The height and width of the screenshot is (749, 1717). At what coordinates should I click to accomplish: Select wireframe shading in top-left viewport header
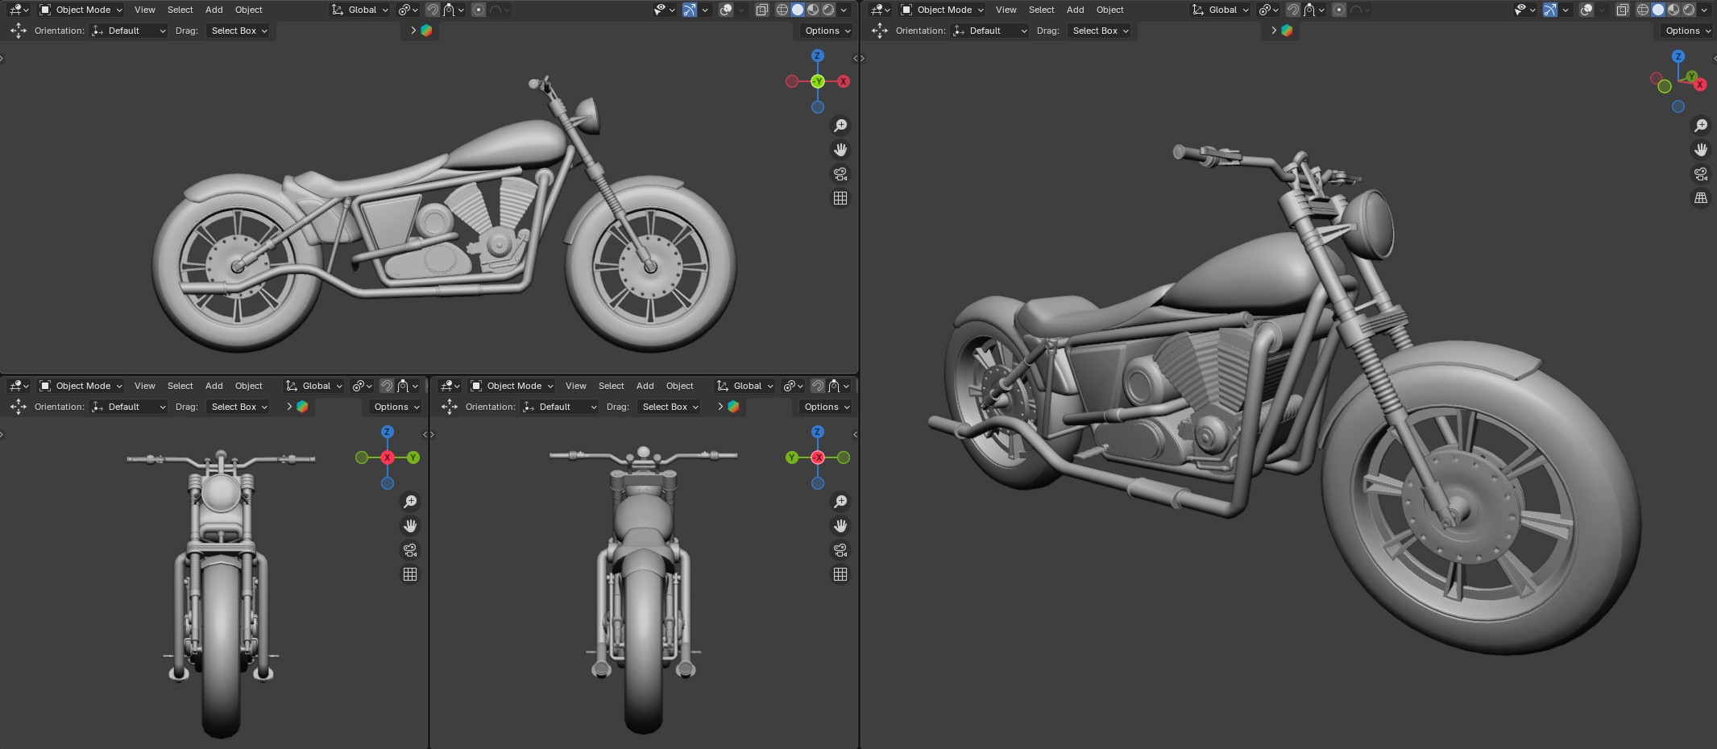(782, 10)
